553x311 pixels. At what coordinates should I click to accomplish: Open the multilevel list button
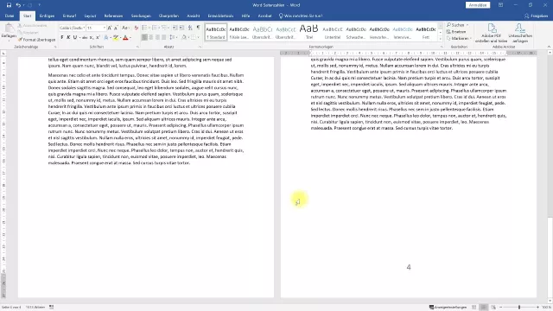165,28
